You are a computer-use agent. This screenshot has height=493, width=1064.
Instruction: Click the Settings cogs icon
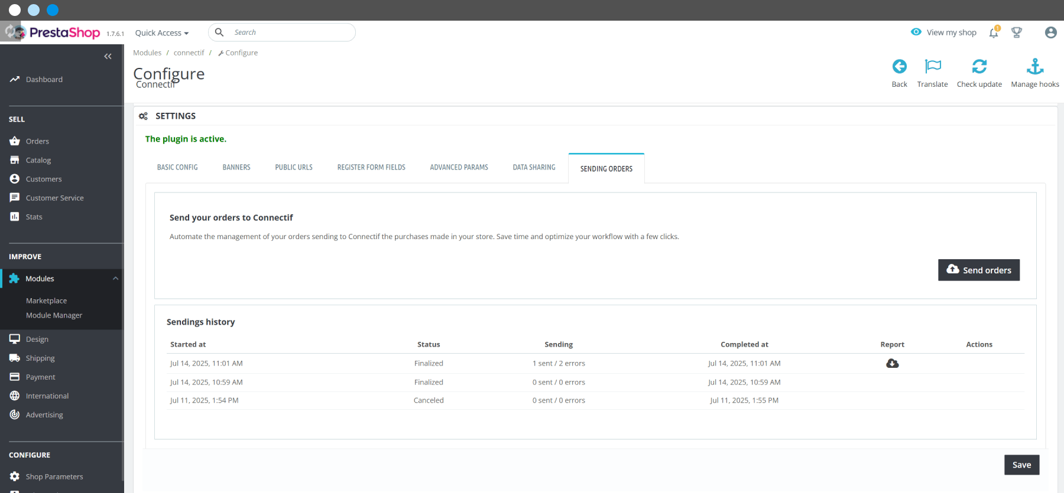(143, 116)
